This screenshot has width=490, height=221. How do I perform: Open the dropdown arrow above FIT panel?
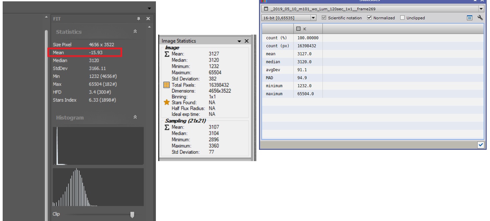pyautogui.click(x=149, y=8)
